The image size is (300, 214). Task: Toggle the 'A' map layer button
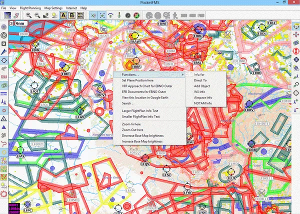pyautogui.click(x=63, y=15)
